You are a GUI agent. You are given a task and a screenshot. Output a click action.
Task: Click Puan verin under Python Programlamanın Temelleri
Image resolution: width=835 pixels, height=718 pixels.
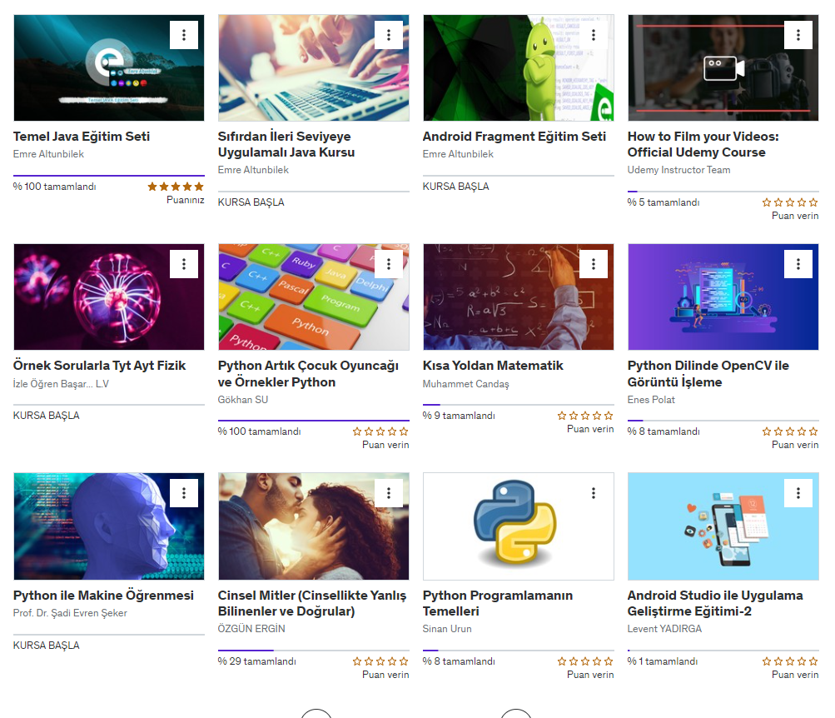pos(590,675)
